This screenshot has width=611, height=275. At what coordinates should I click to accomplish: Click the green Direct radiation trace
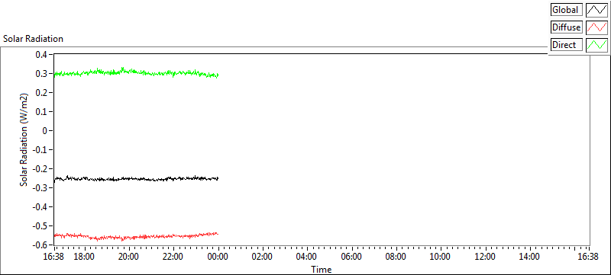click(137, 72)
